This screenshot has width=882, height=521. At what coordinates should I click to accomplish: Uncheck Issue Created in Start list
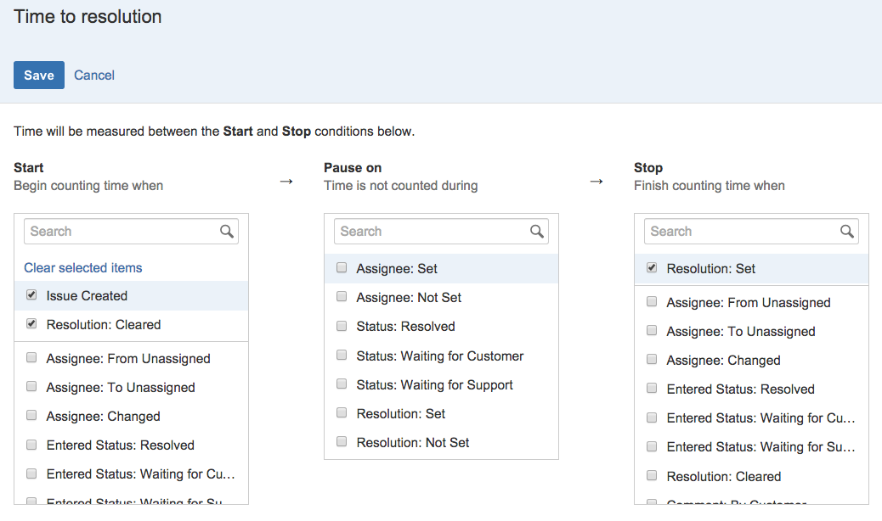click(31, 295)
